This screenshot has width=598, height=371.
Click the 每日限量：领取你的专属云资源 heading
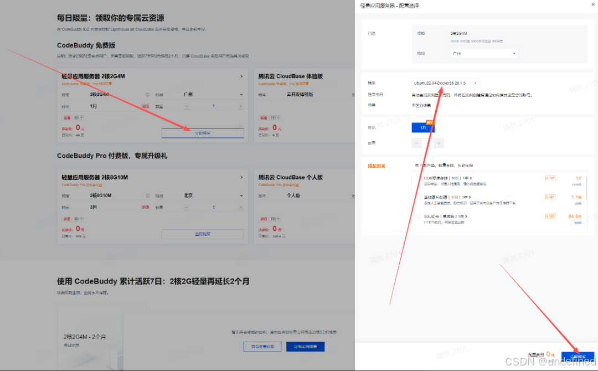coord(111,18)
